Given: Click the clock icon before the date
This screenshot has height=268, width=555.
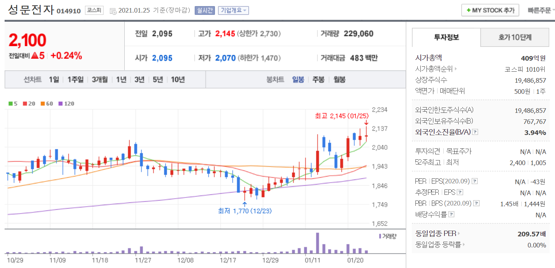Looking at the screenshot, I should [x=113, y=11].
